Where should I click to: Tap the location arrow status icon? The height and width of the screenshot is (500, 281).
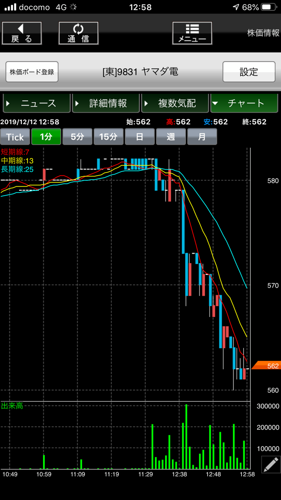pyautogui.click(x=236, y=7)
